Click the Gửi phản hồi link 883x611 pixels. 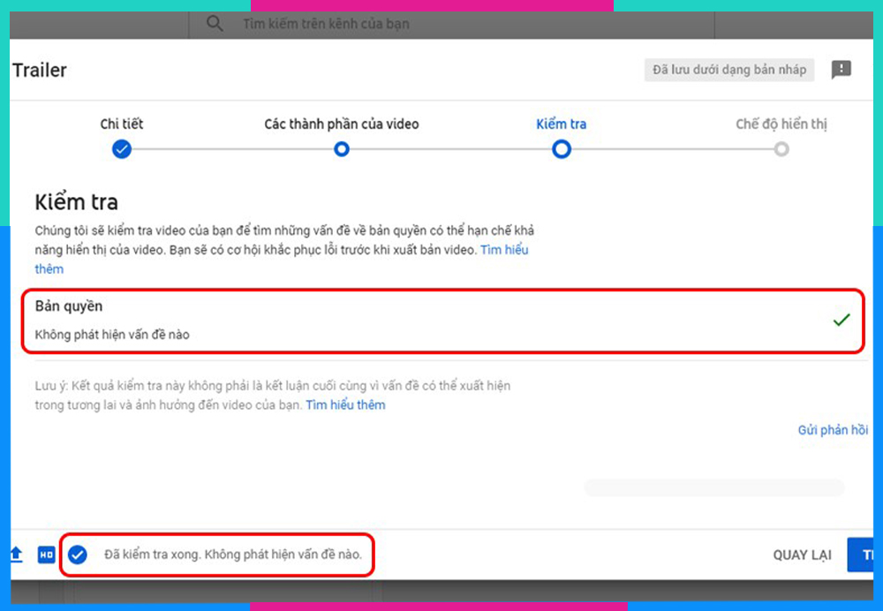(833, 429)
